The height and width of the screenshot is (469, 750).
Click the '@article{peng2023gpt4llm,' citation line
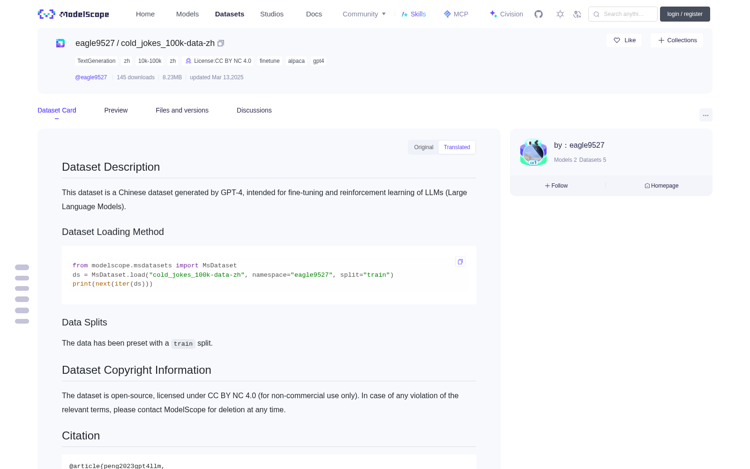pos(117,466)
